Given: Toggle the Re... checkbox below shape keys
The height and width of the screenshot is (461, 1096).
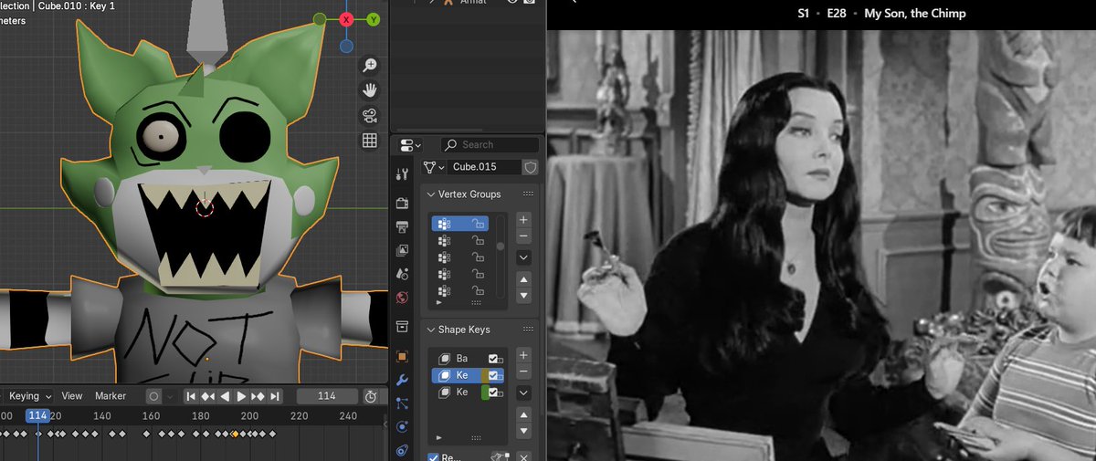Looking at the screenshot, I should coord(433,458).
